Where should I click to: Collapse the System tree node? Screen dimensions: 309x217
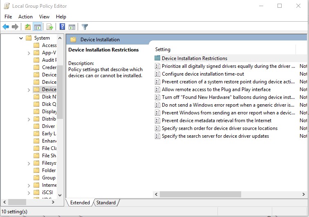(x=21, y=38)
